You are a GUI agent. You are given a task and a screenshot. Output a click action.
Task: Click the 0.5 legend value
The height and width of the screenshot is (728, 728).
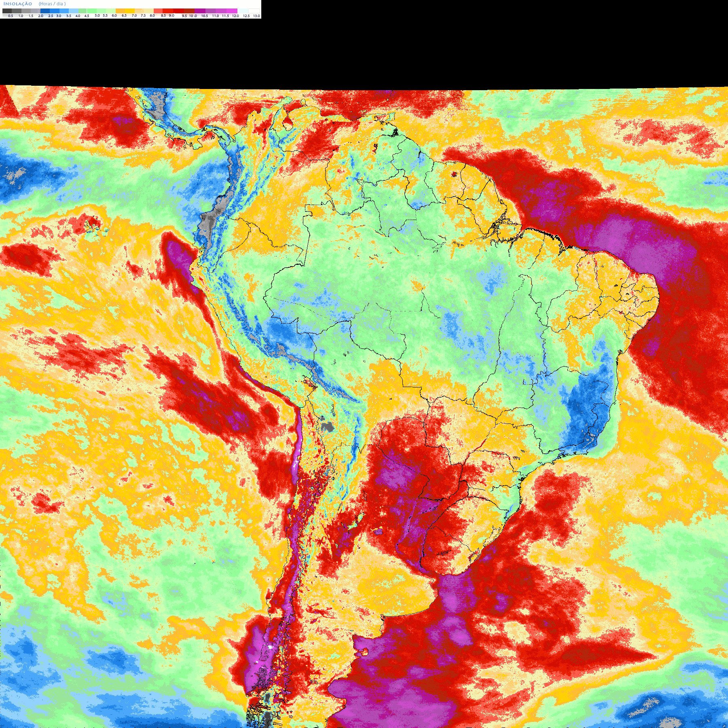point(11,16)
